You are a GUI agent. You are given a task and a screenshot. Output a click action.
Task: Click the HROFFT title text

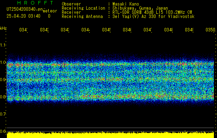pos(36,3)
